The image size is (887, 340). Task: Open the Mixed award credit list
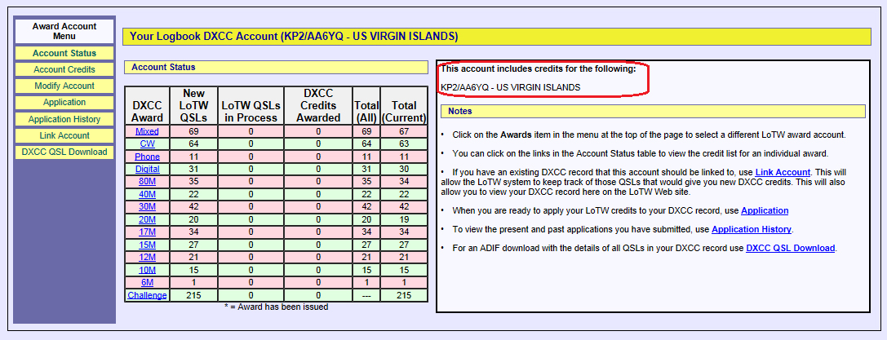pyautogui.click(x=147, y=131)
